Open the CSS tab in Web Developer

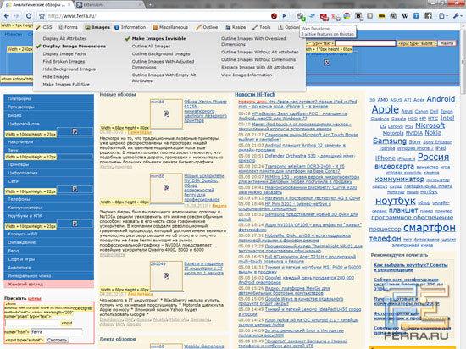(44, 27)
